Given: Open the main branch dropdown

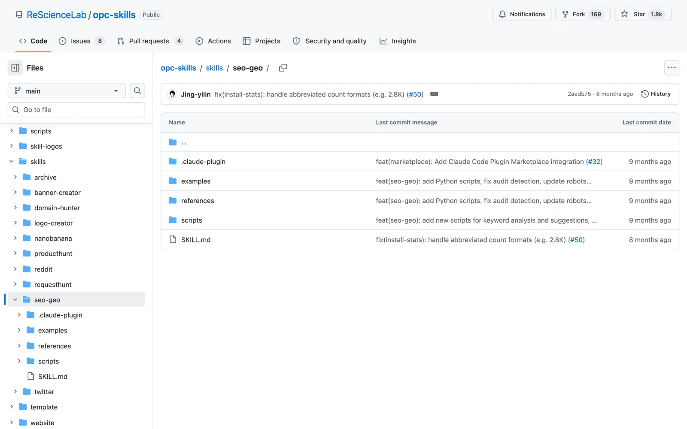Looking at the screenshot, I should coord(67,91).
